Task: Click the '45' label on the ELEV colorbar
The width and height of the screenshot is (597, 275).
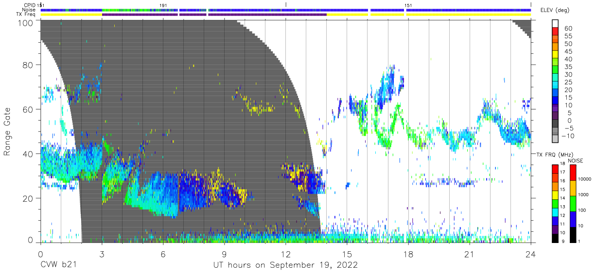Action: (x=567, y=52)
